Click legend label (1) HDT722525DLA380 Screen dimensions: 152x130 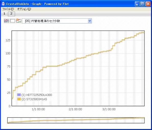click(x=37, y=95)
